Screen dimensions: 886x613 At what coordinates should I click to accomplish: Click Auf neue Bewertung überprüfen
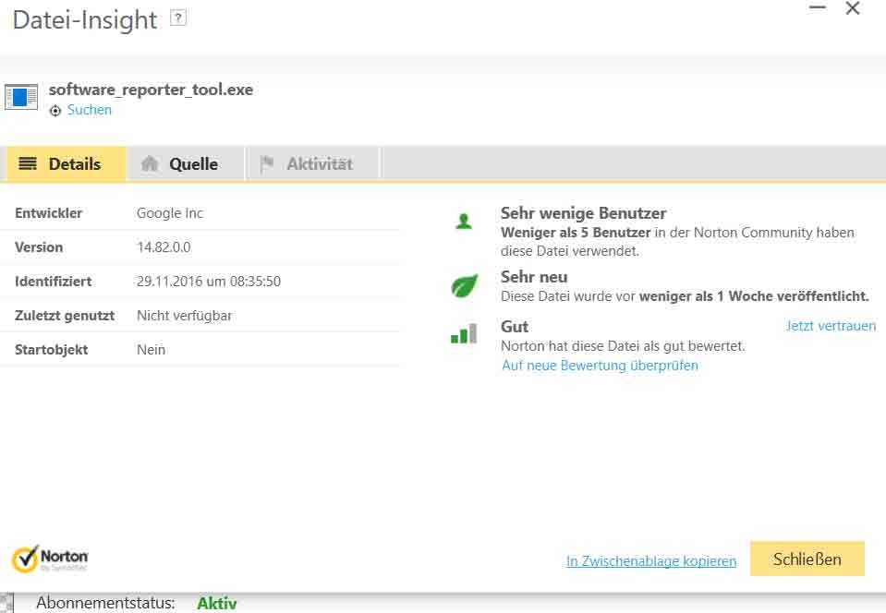tap(601, 366)
